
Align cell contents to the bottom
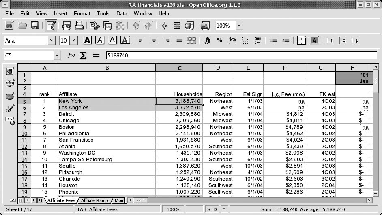(x=355, y=40)
